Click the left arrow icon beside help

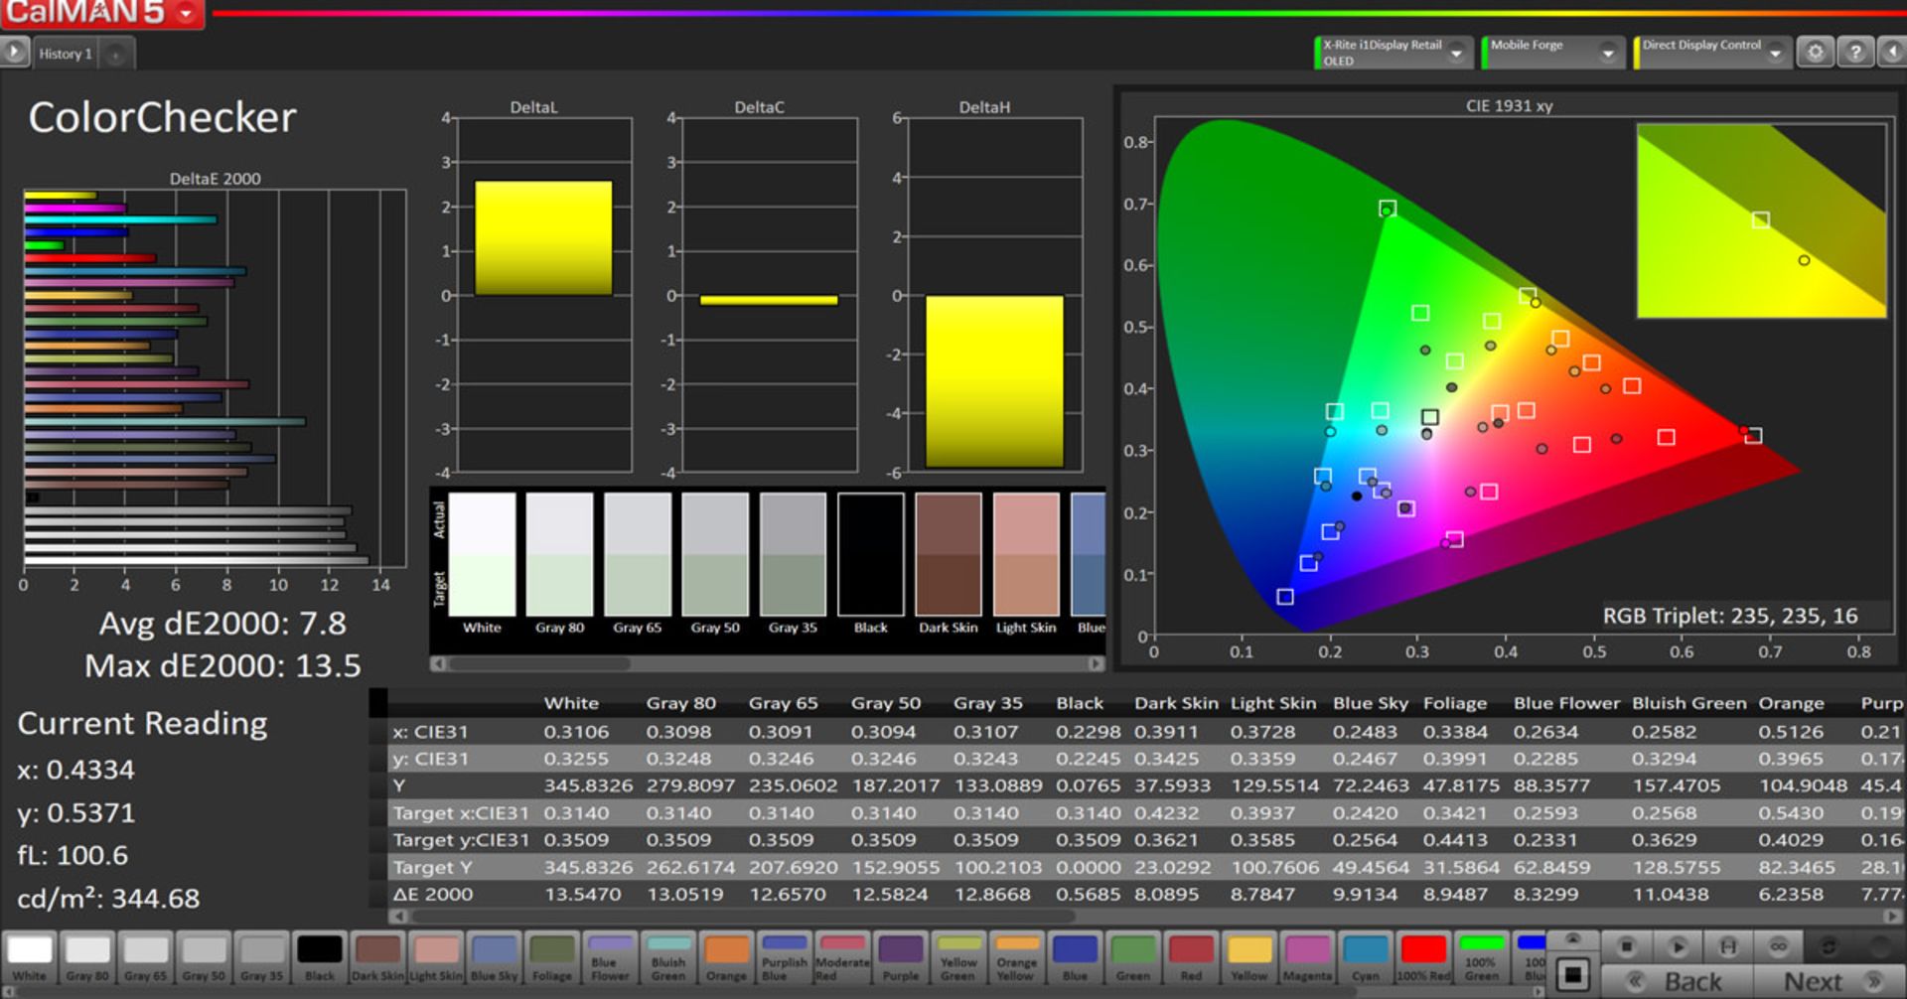pyautogui.click(x=1893, y=53)
